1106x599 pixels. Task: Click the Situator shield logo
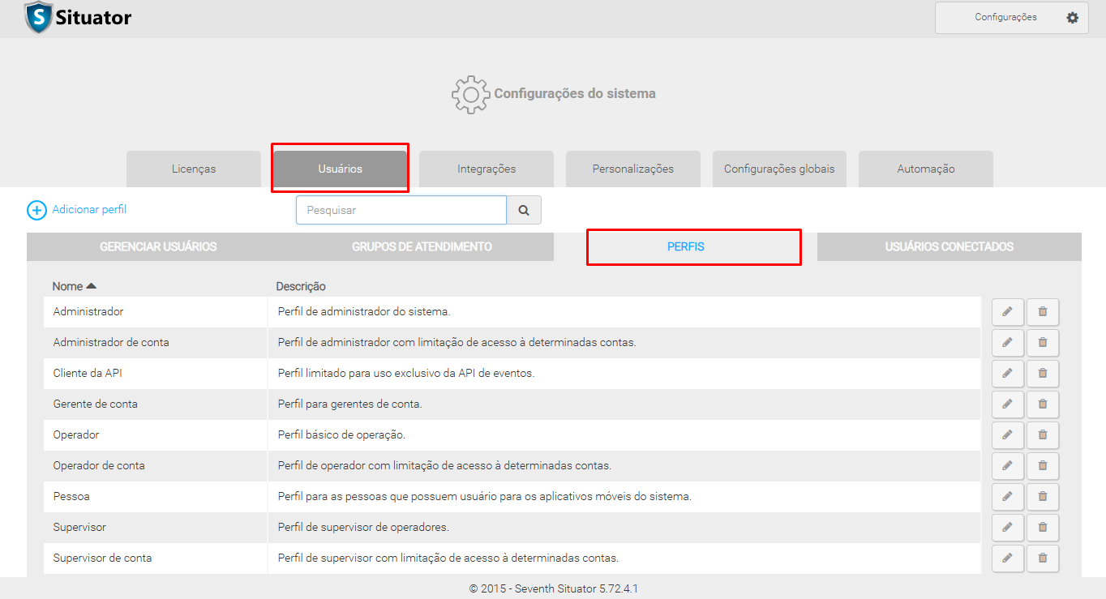click(x=38, y=17)
